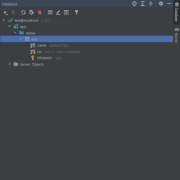Click the Collapse All icon
The image size is (180, 180).
point(151,4)
